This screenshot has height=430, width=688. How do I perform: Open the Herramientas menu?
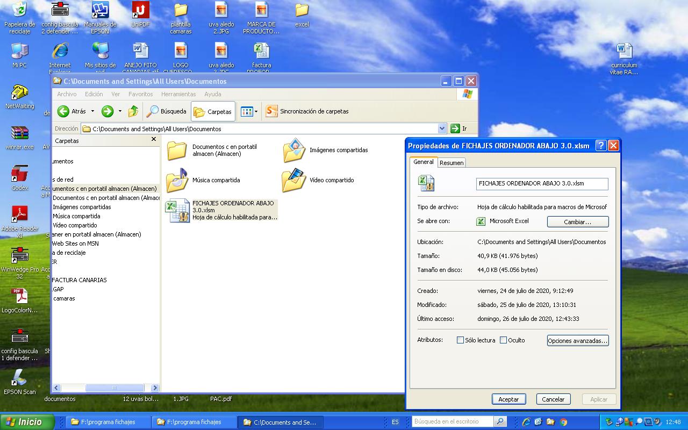[x=178, y=94]
